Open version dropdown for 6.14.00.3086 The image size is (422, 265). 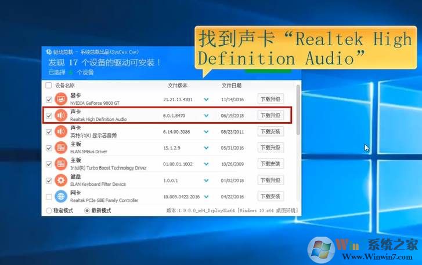click(x=206, y=132)
